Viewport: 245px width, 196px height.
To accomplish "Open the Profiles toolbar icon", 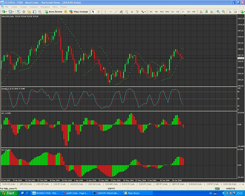I will [10, 12].
